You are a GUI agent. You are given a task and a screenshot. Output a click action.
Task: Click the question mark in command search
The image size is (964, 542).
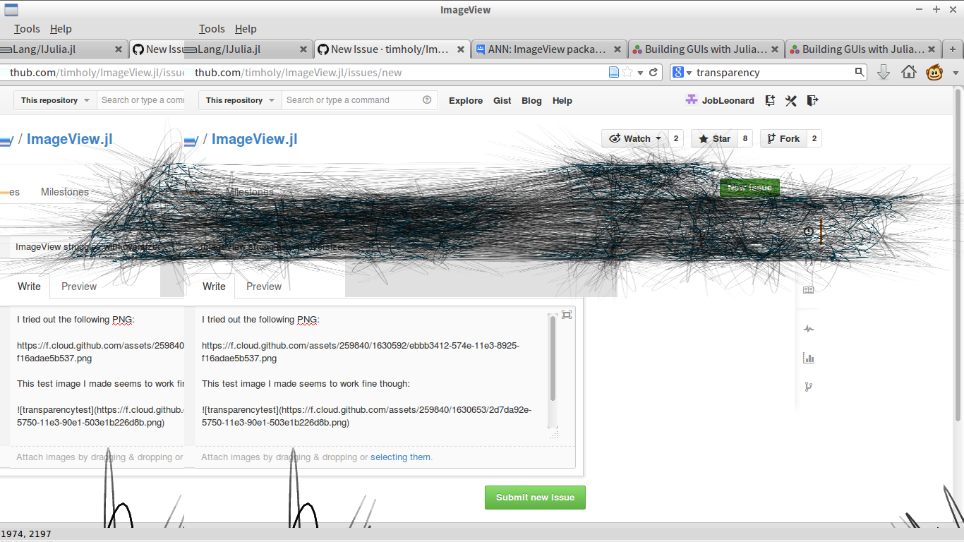click(427, 100)
